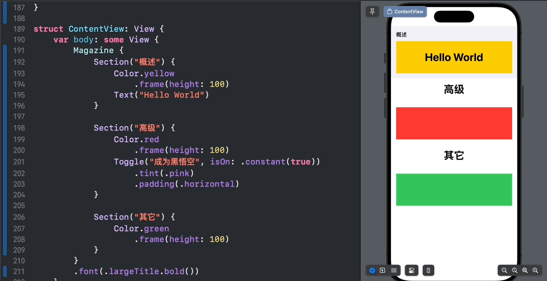Click the green color block in preview

click(x=454, y=189)
